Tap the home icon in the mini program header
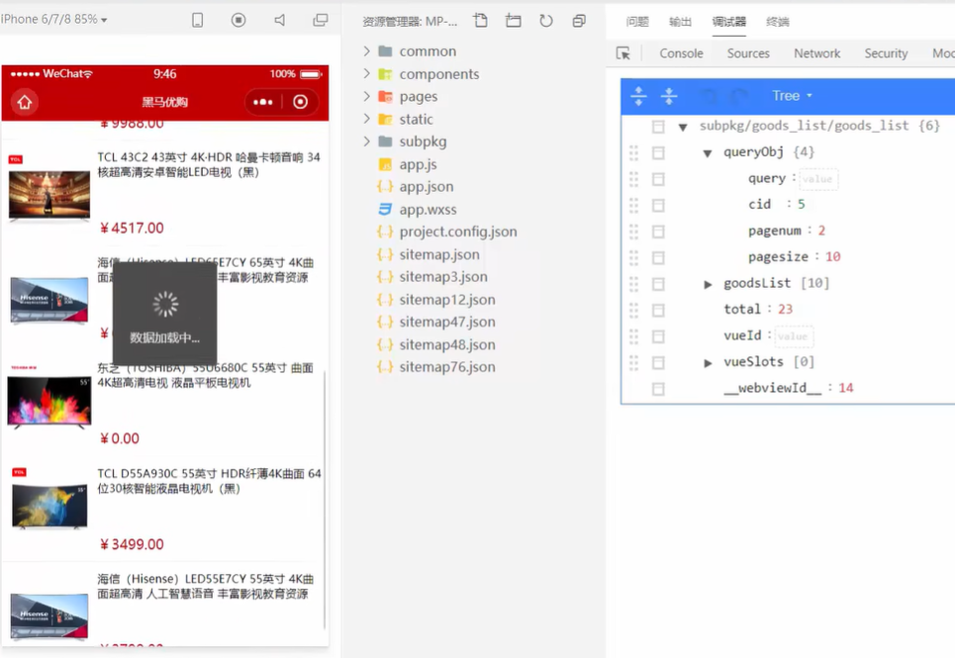955x658 pixels. [x=25, y=102]
